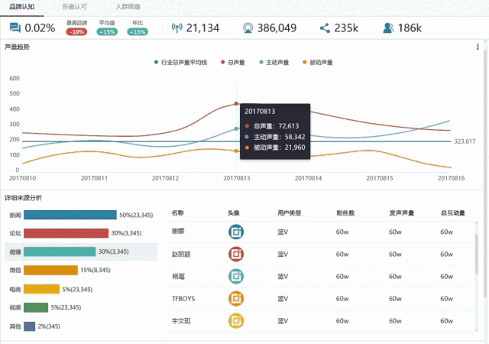The height and width of the screenshot is (344, 489).
Task: Click the blue avatar icon for 谢娜
Action: click(237, 232)
